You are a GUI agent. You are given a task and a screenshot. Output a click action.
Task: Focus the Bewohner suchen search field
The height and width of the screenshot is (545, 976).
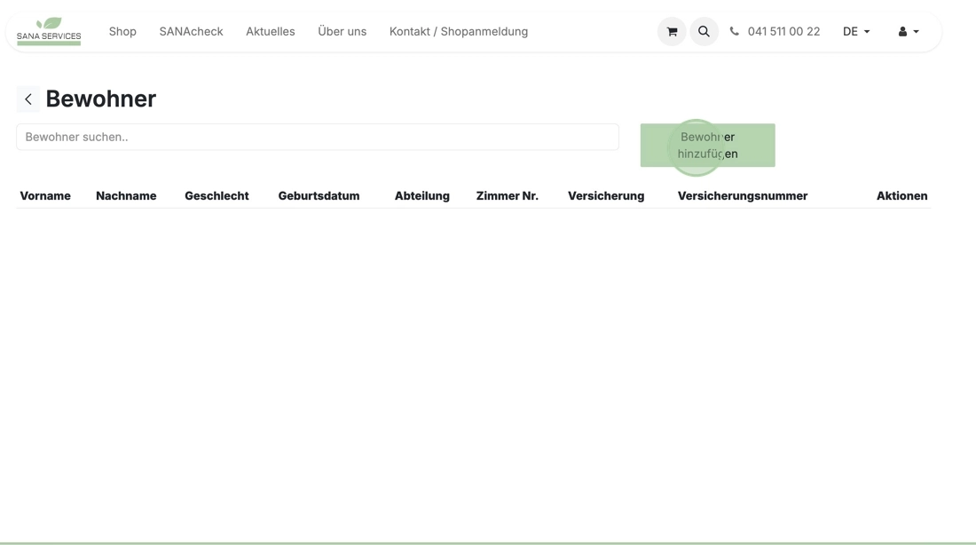pyautogui.click(x=318, y=137)
